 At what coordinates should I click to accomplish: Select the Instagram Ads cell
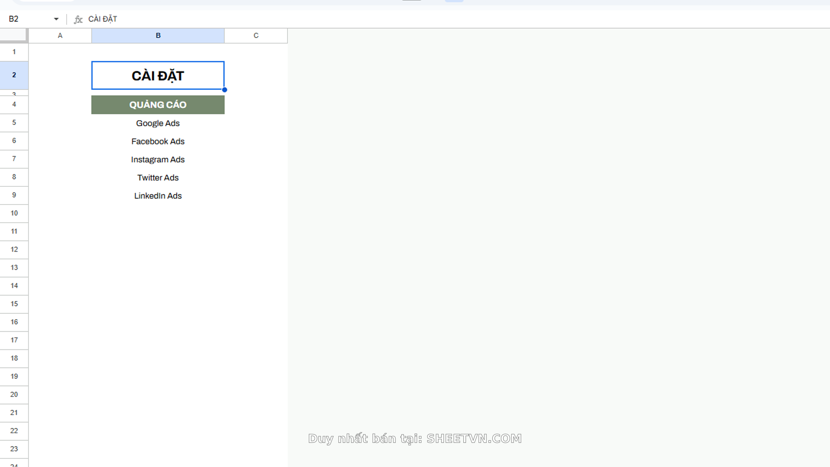pyautogui.click(x=158, y=160)
